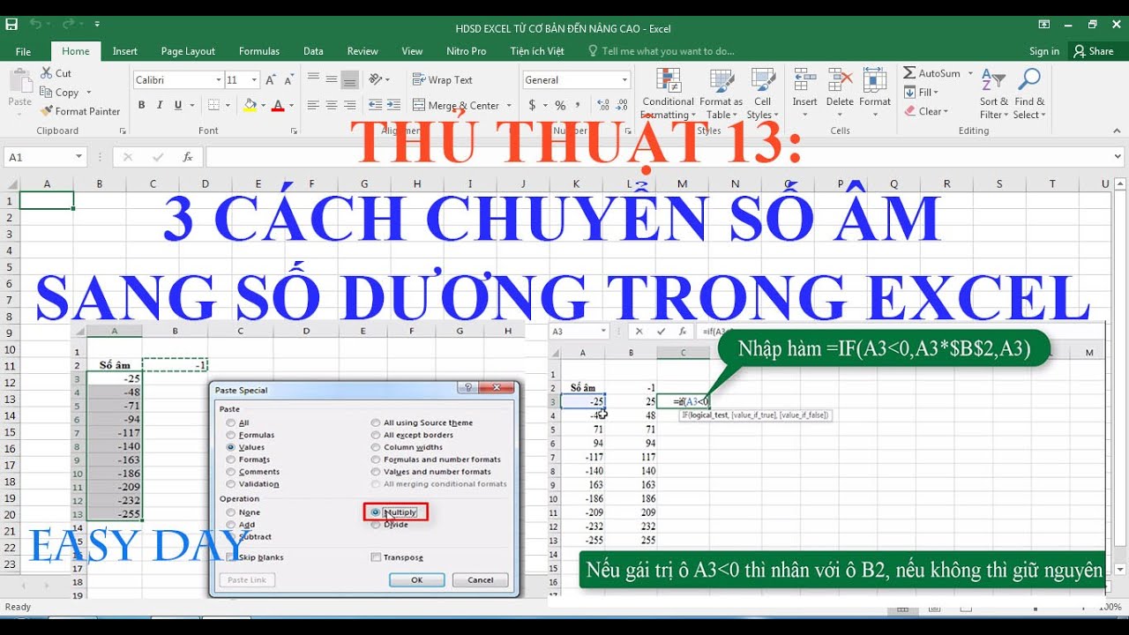Click the Insert Function fx icon
The width and height of the screenshot is (1129, 635).
click(187, 157)
